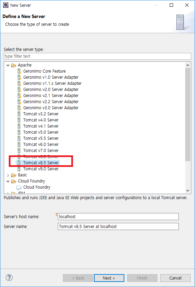Select the Basic folder label
Viewport: 195px width, 287px height.
tap(22, 175)
